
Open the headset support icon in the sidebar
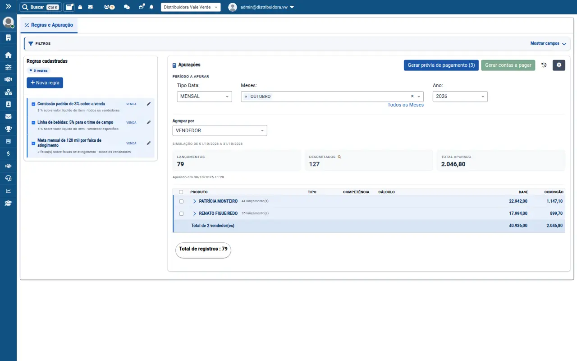pos(8,178)
